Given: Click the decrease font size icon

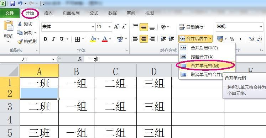Looking at the screenshot, I should [x=124, y=26].
